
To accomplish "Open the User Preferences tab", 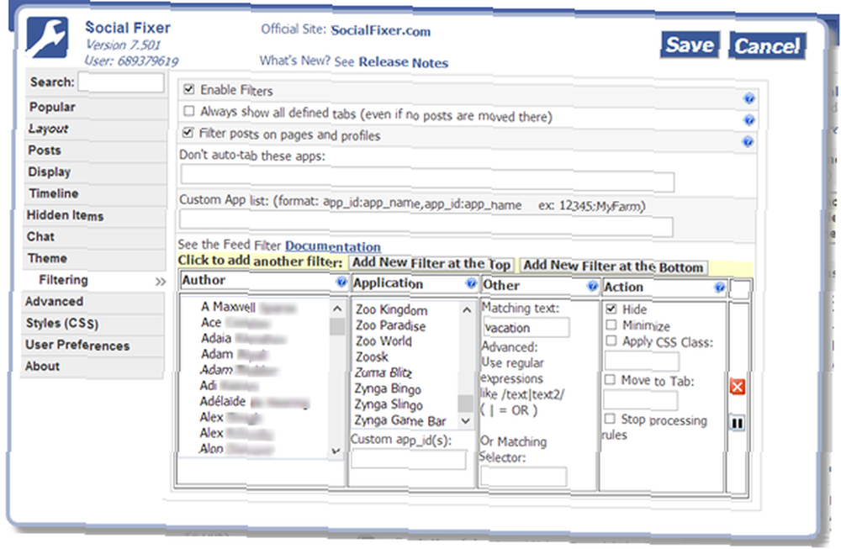I will click(x=93, y=346).
